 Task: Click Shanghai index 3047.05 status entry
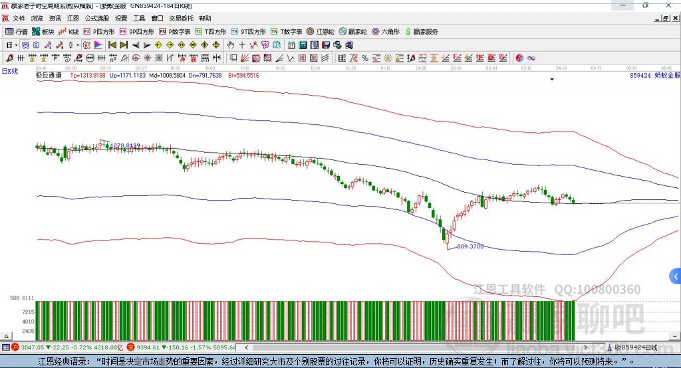[x=68, y=347]
